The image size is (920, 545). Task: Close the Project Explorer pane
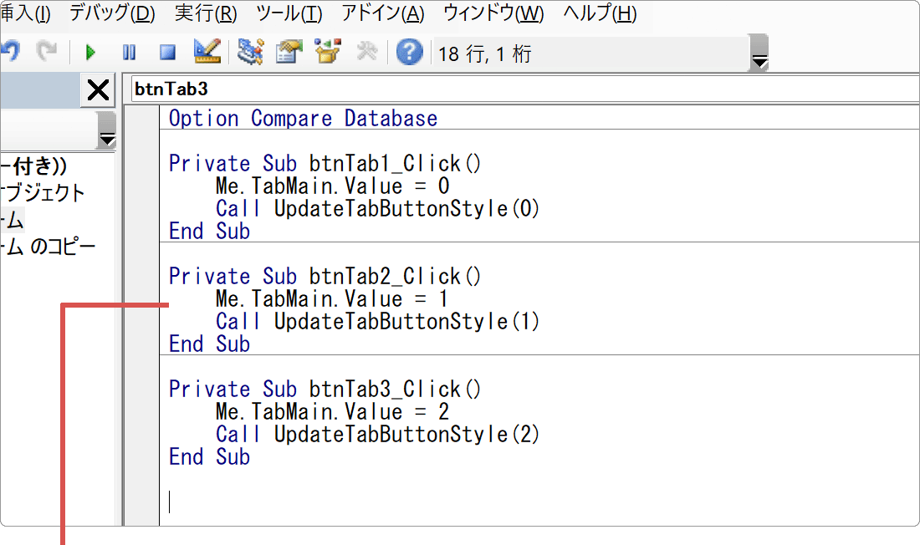pyautogui.click(x=98, y=89)
